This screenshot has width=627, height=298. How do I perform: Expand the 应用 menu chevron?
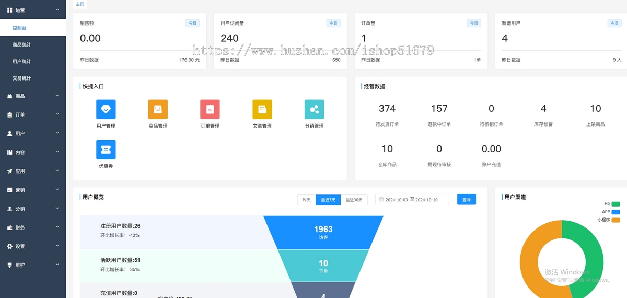(57, 170)
